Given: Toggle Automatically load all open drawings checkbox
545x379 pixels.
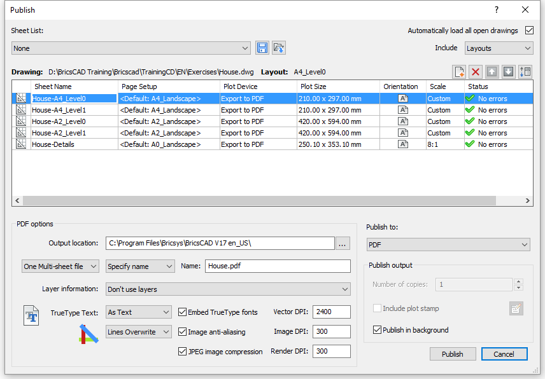Looking at the screenshot, I should (x=529, y=30).
